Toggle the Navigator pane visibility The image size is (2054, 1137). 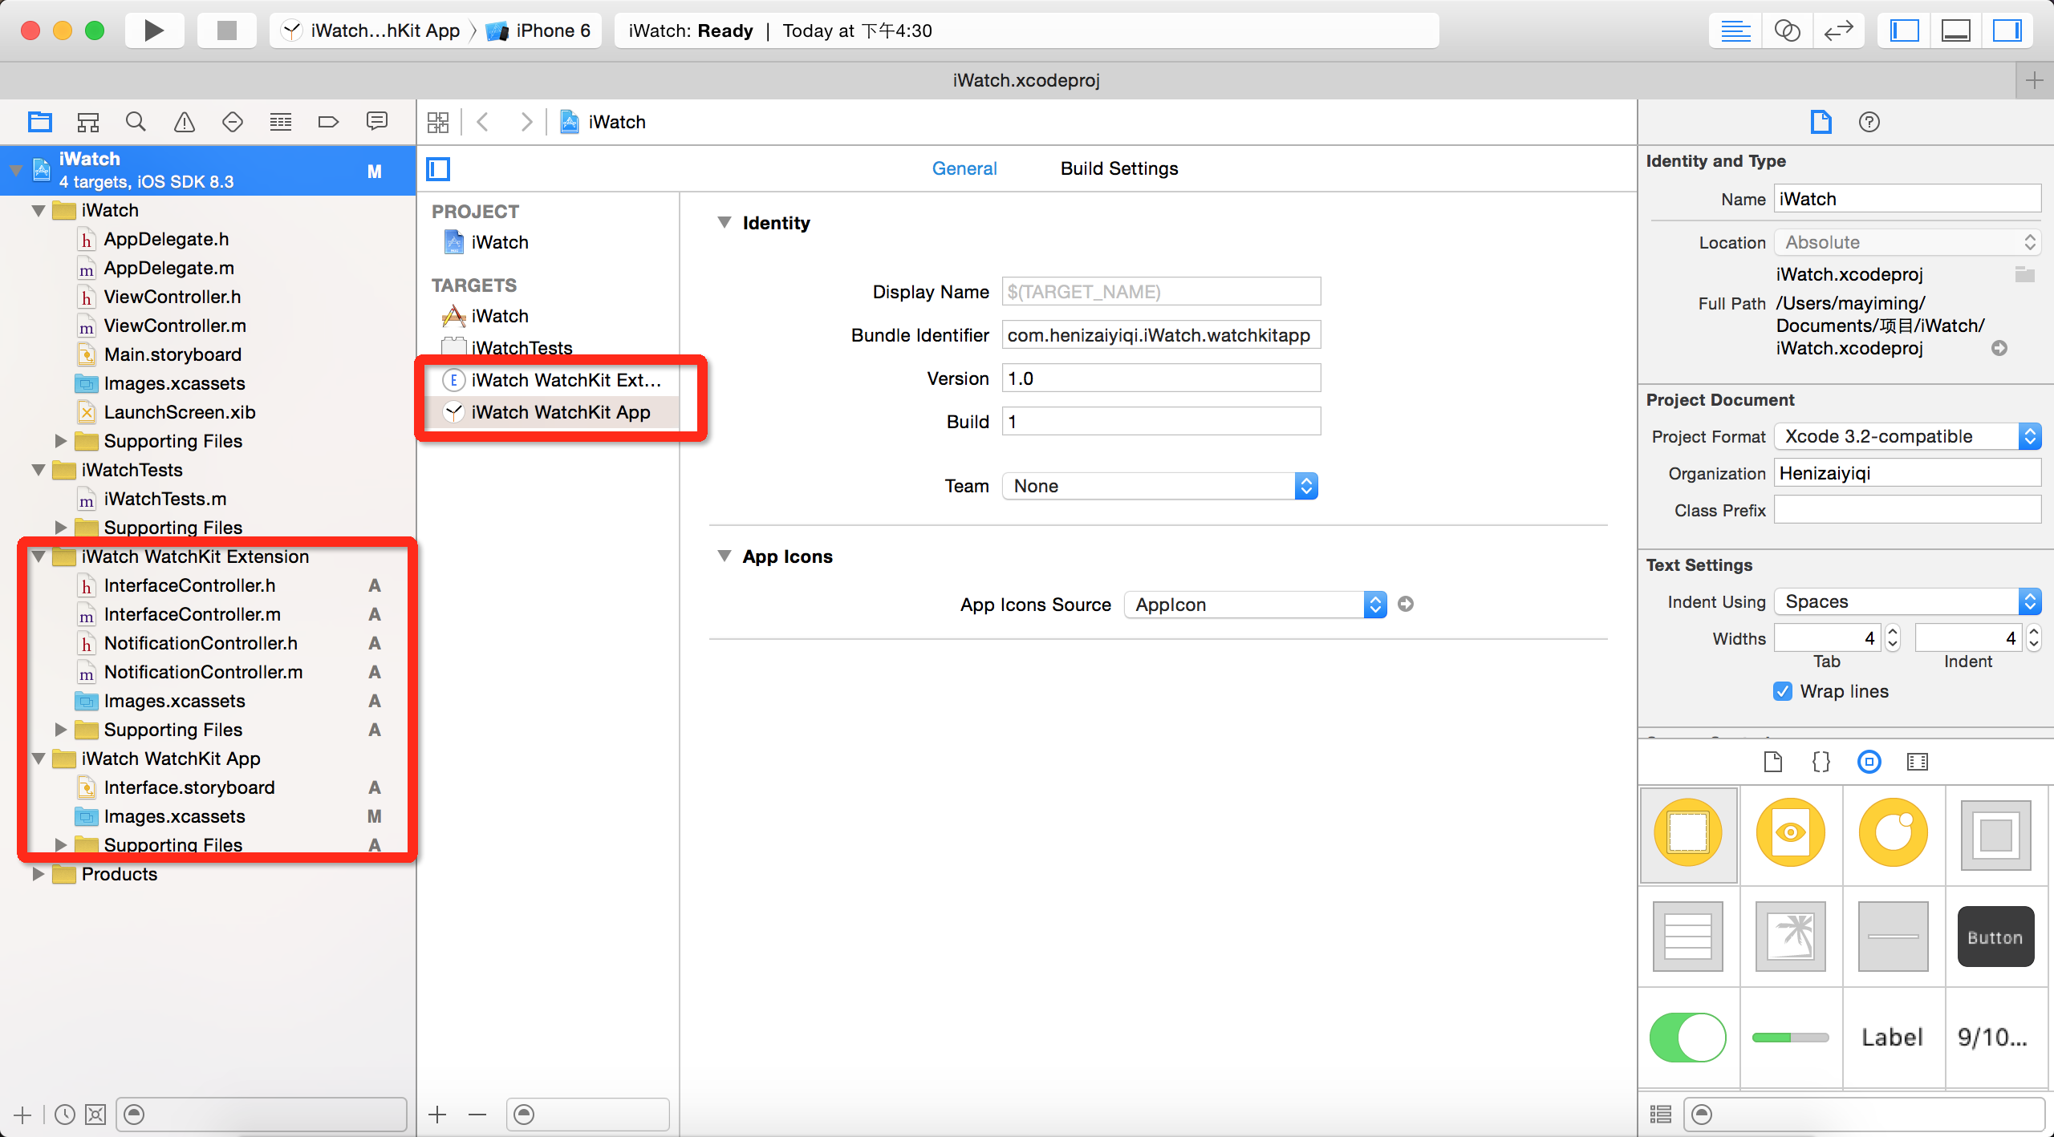click(x=1904, y=30)
